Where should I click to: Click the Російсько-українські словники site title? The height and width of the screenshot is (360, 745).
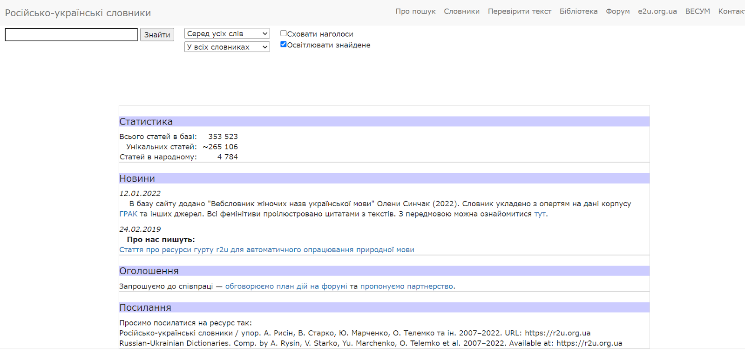(78, 13)
